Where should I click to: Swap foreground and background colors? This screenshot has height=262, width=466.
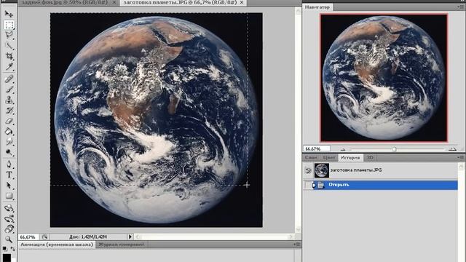pyautogui.click(x=13, y=249)
